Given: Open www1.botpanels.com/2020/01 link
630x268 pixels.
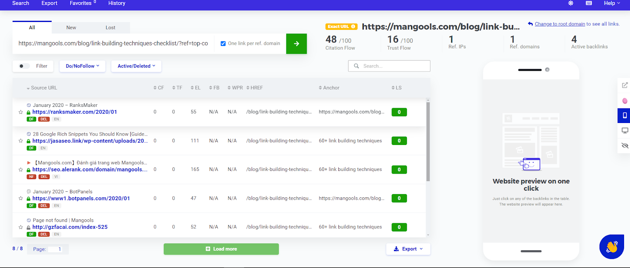Looking at the screenshot, I should pos(81,198).
